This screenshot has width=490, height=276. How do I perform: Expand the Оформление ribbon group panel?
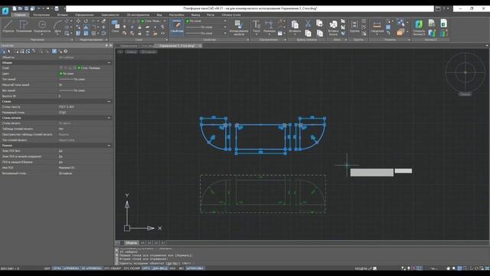(x=285, y=40)
